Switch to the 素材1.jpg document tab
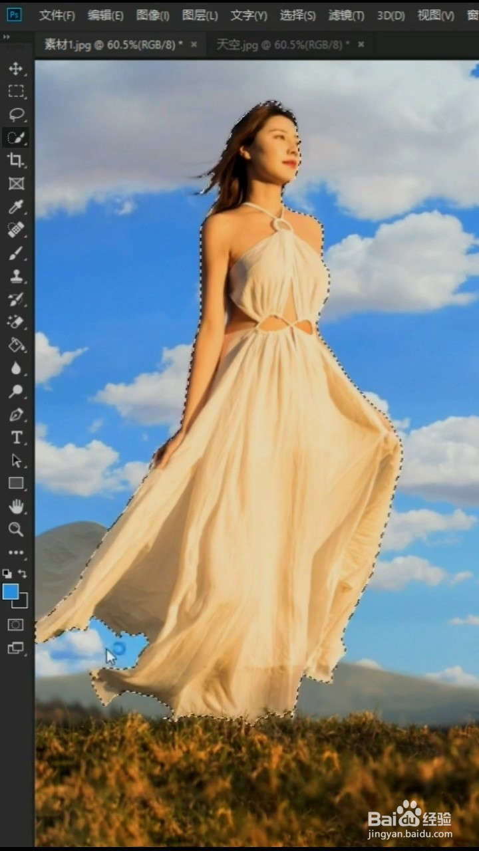The height and width of the screenshot is (851, 479). point(113,45)
